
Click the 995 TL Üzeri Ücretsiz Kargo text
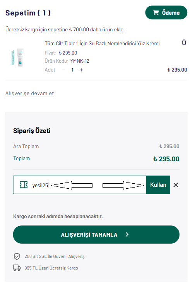tap(51, 268)
